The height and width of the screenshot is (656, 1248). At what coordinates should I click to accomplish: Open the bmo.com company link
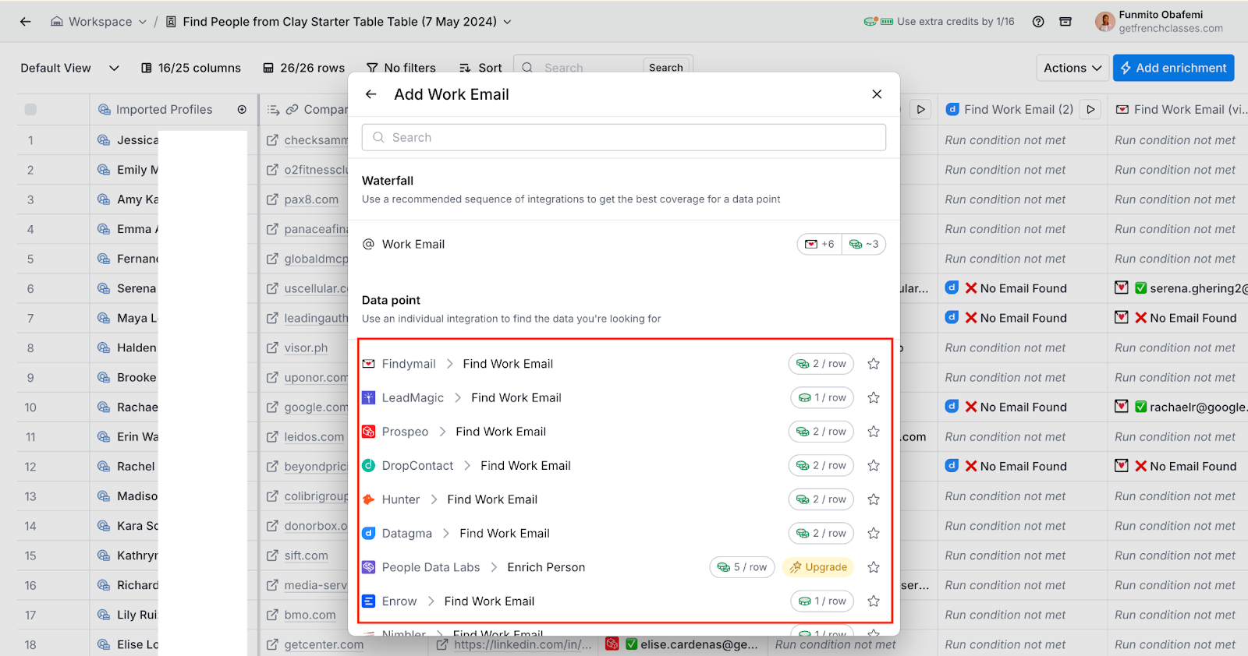point(310,615)
